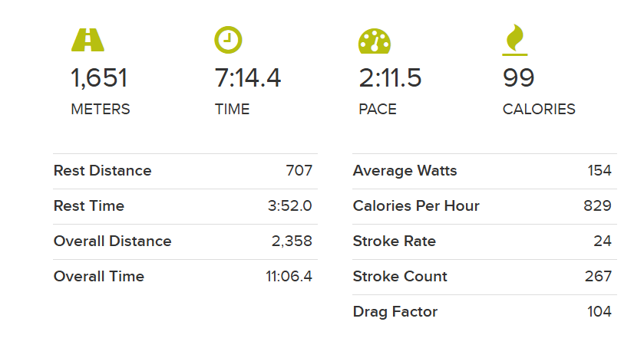Image resolution: width=644 pixels, height=358 pixels.
Task: Click the road distance icon
Action: (x=88, y=40)
